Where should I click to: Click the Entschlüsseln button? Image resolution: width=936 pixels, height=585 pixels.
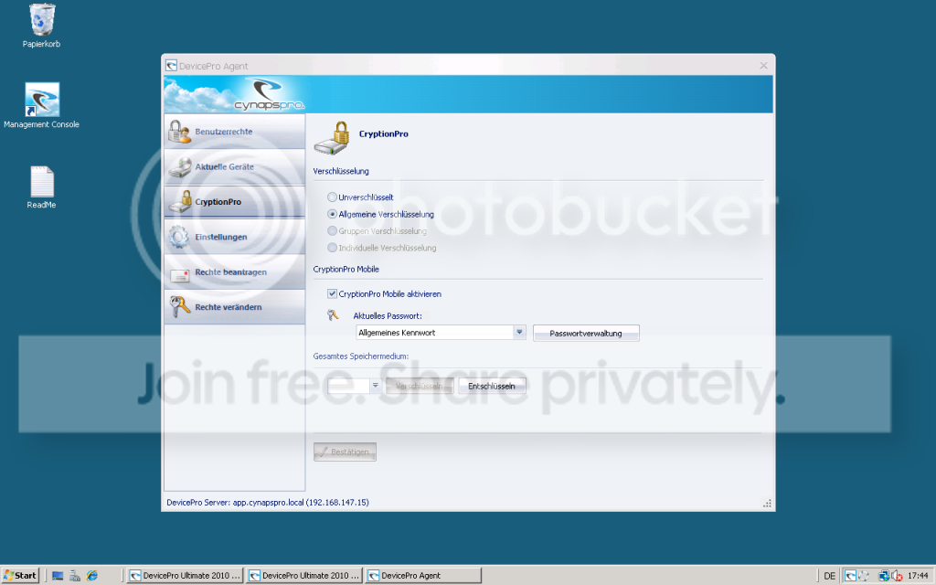click(492, 387)
